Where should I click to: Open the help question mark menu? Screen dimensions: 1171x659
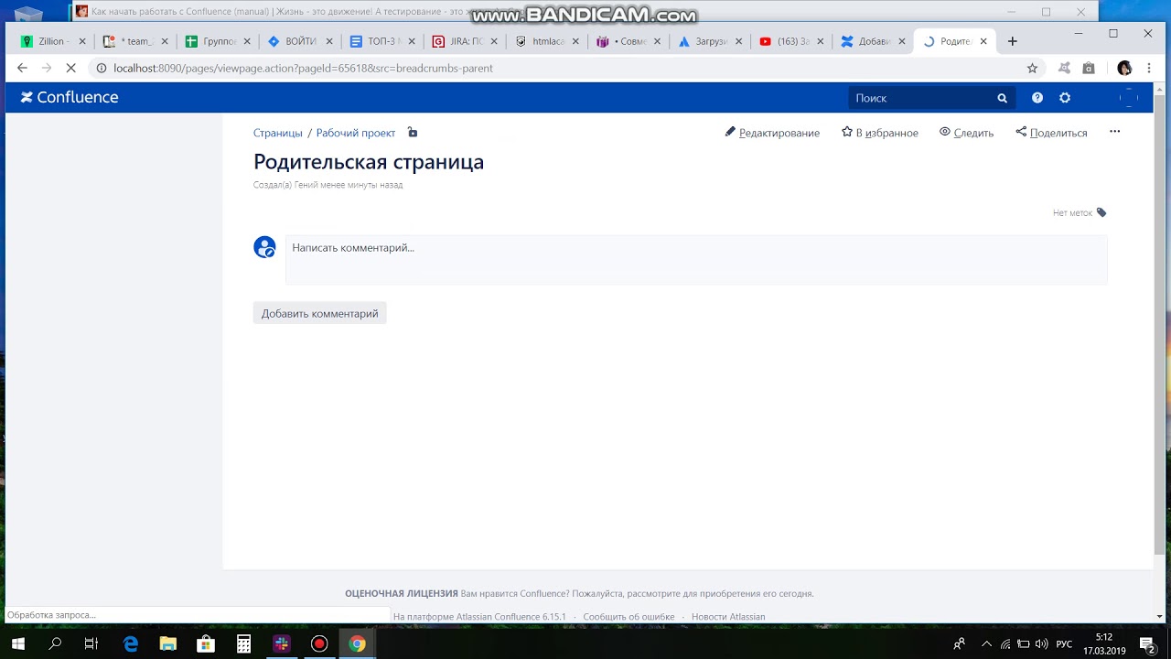1037,98
